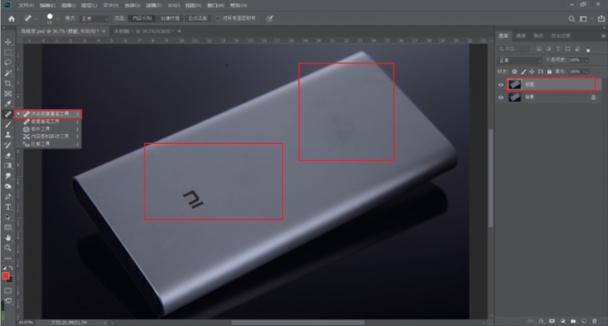Select the Lasso tool

tap(8, 63)
